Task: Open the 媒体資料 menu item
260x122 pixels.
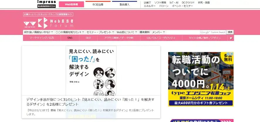Action: click(x=144, y=32)
